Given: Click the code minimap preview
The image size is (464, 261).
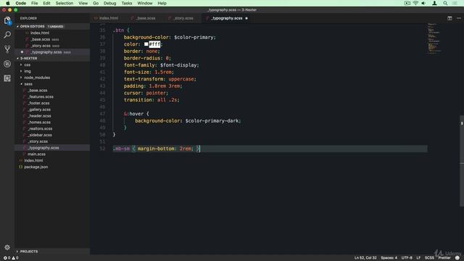Looking at the screenshot, I should pyautogui.click(x=434, y=38).
